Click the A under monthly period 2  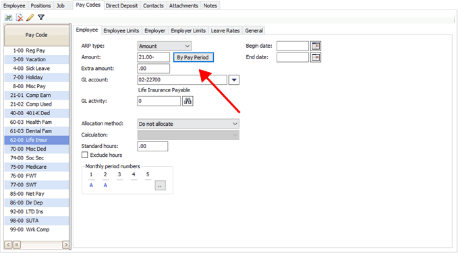pyautogui.click(x=105, y=186)
